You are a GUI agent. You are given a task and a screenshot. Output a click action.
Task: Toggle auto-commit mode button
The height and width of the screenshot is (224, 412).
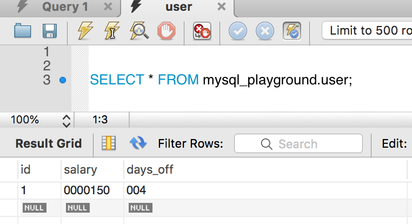click(292, 31)
